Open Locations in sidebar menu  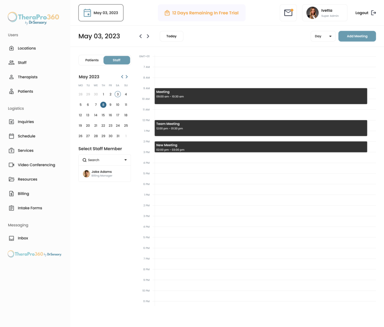click(x=27, y=48)
